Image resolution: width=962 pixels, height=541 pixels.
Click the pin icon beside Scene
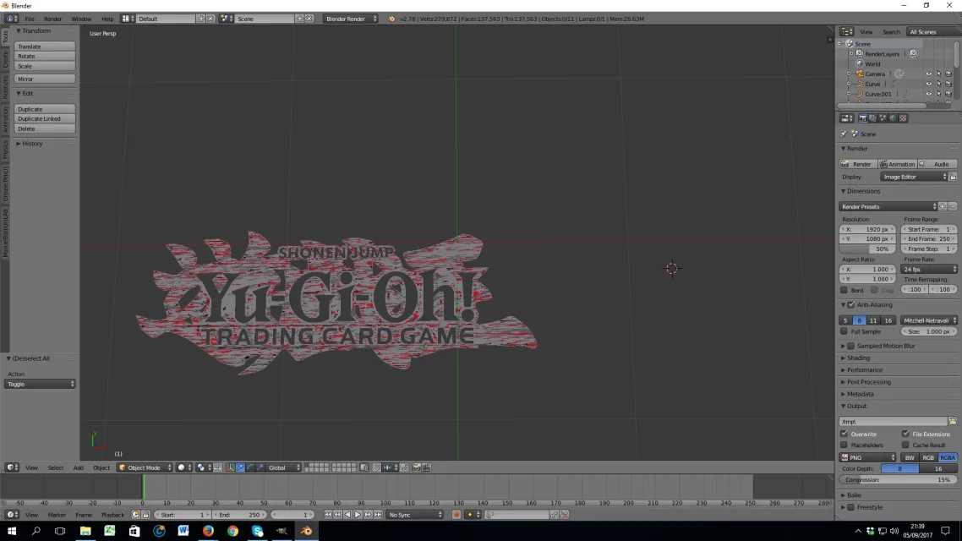click(x=844, y=134)
